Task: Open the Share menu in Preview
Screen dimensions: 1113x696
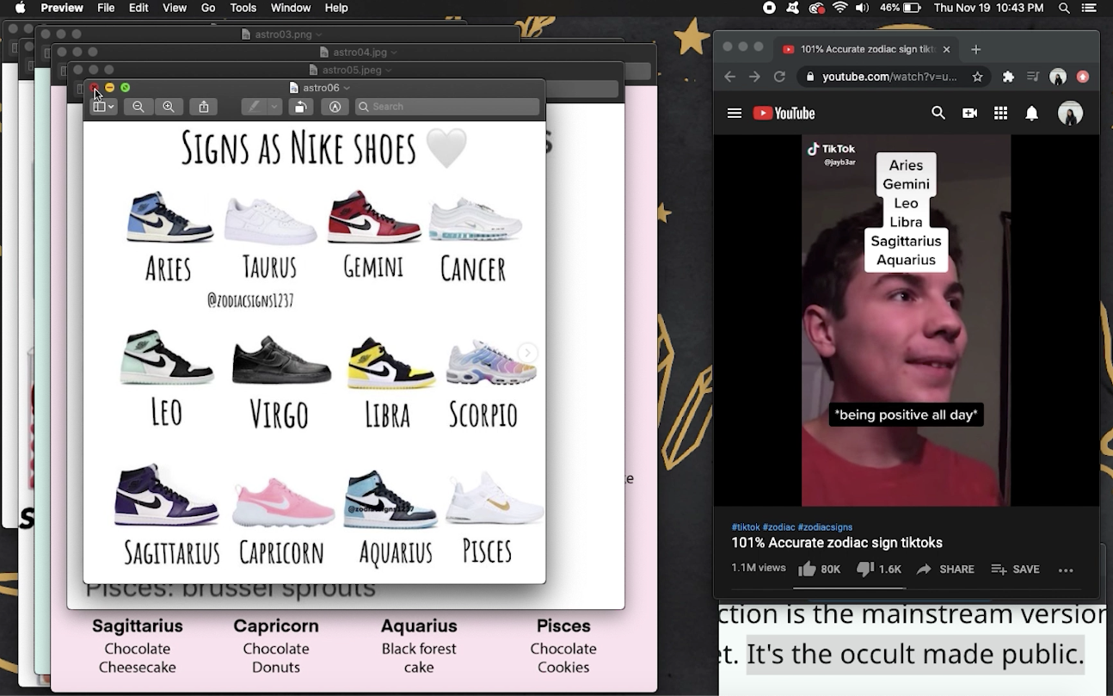Action: [x=204, y=107]
